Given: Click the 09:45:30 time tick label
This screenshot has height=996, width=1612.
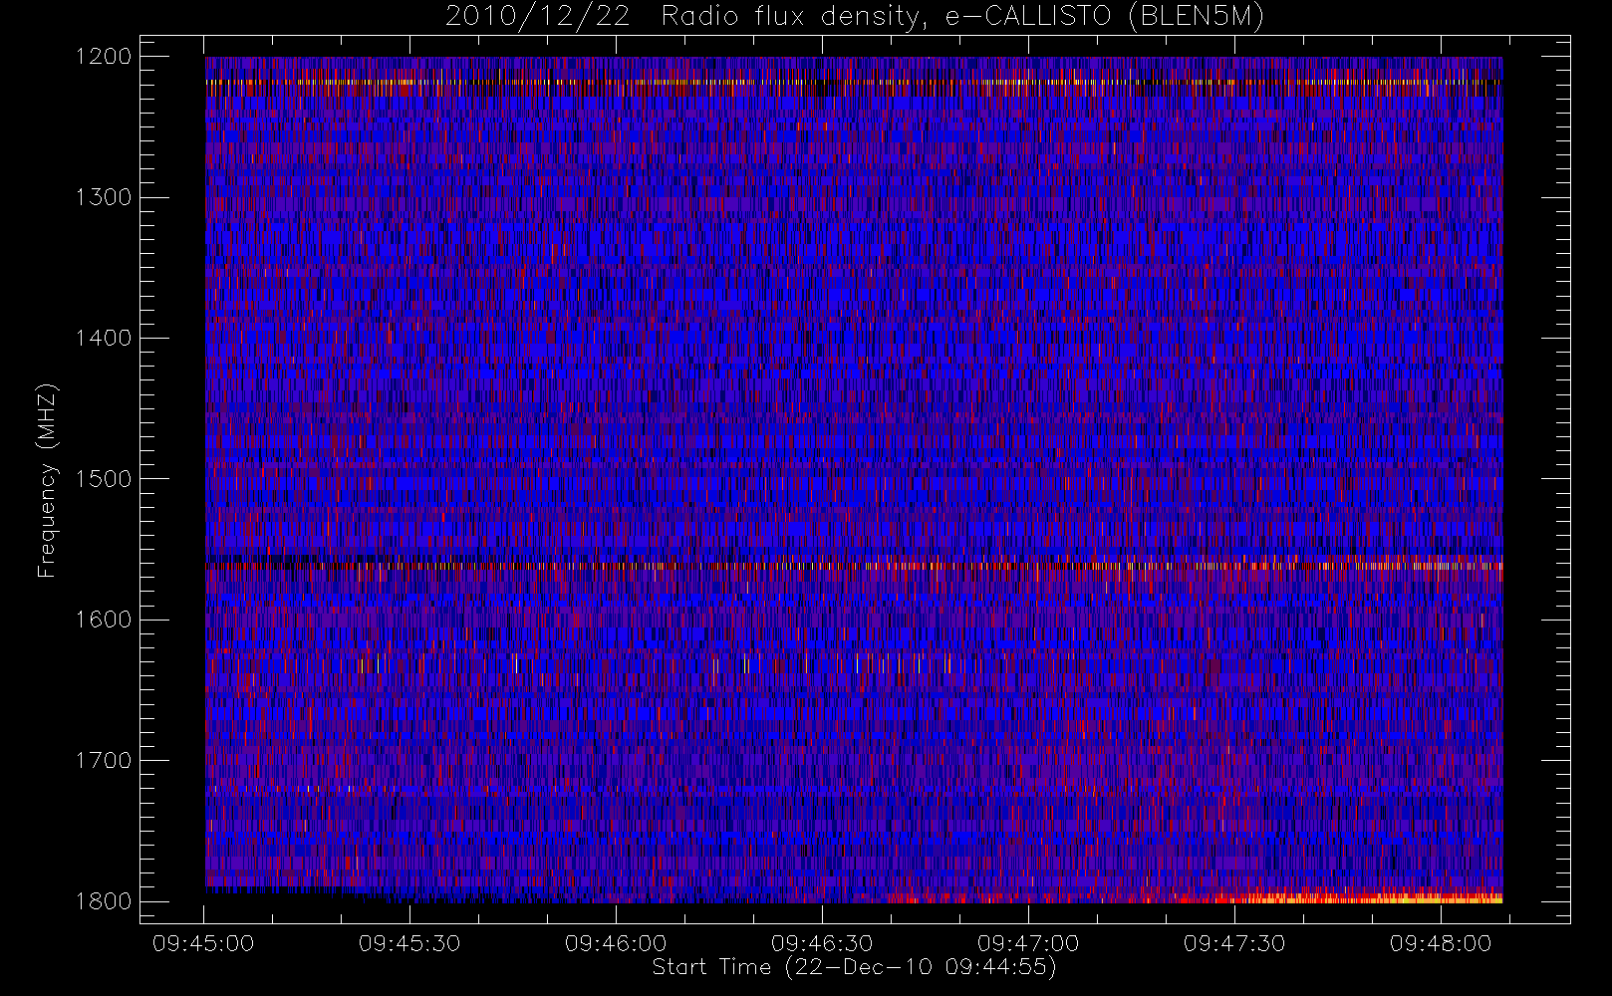Looking at the screenshot, I should point(409,943).
